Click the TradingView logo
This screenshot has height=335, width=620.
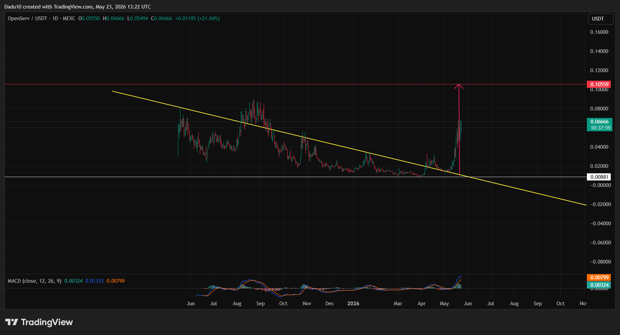(39, 322)
